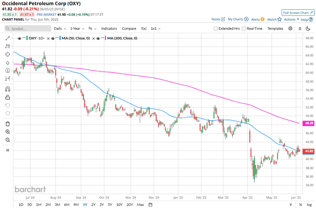Pick the measure tool icon
This screenshot has width=316, height=208.
(x=8, y=79)
